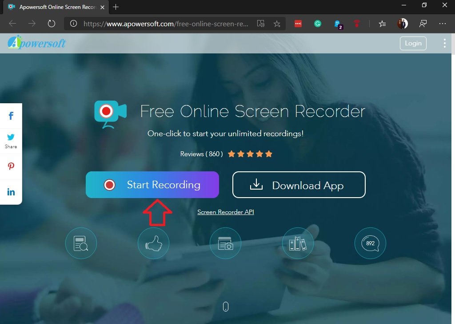The height and width of the screenshot is (324, 455).
Task: Click the Login button
Action: point(413,43)
